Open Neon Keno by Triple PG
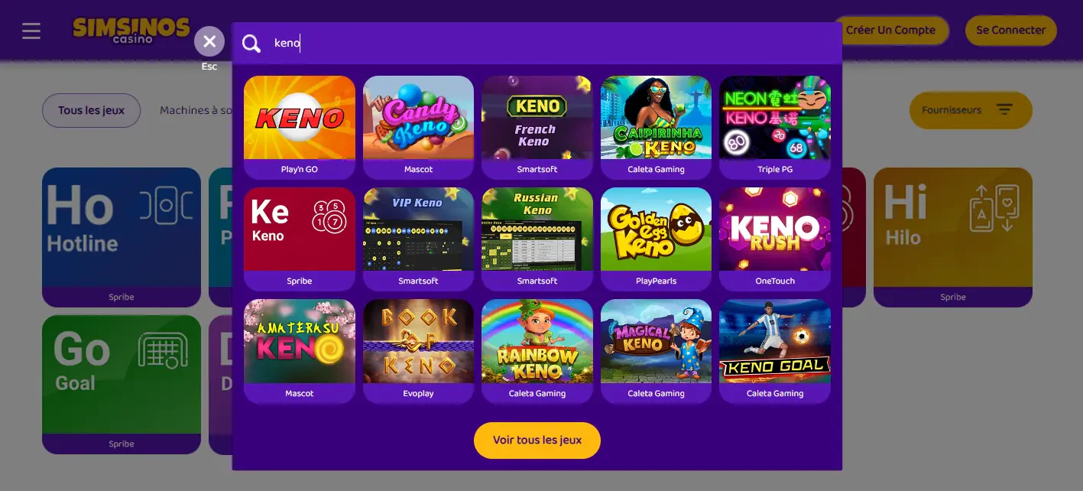 click(775, 127)
